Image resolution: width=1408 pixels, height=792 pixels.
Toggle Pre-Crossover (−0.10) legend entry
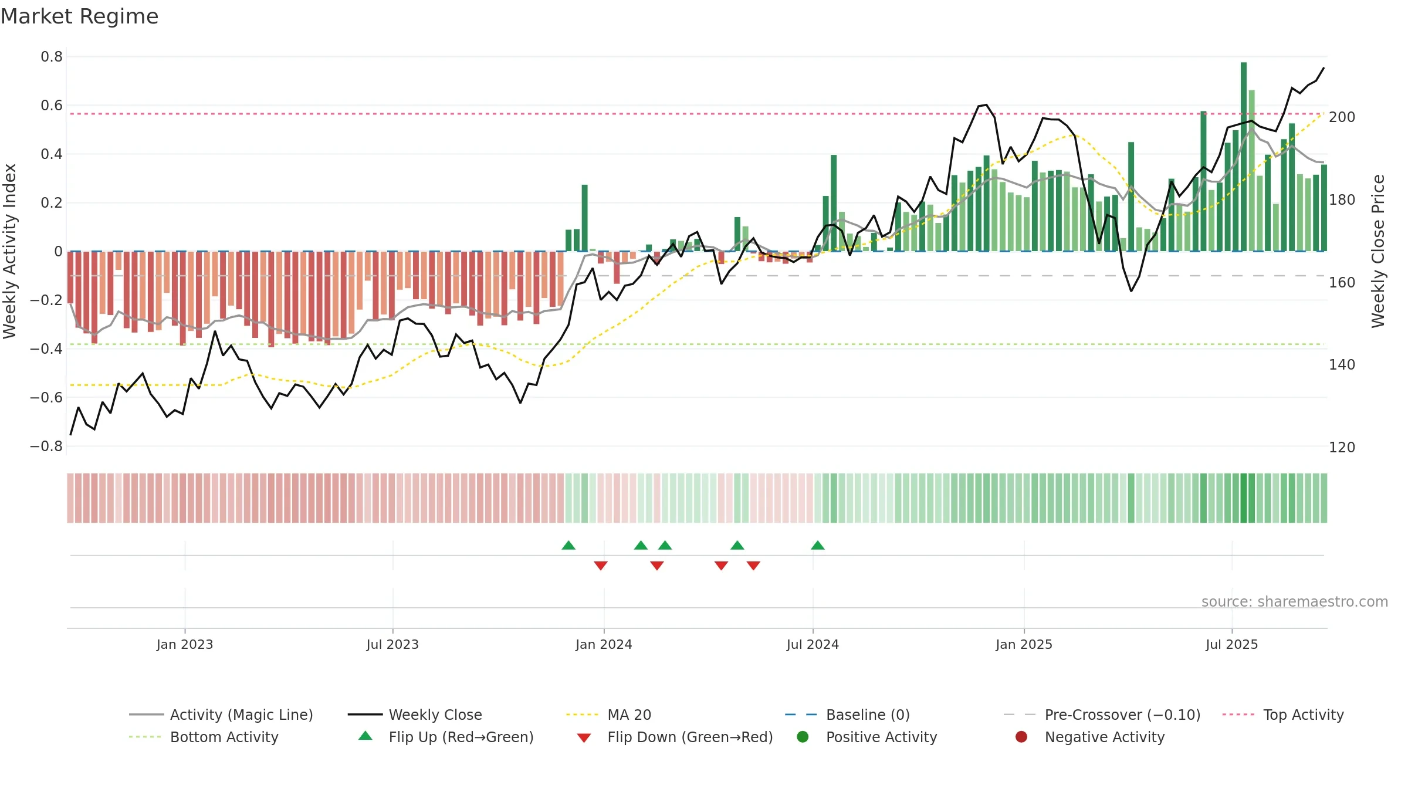[x=1102, y=715]
